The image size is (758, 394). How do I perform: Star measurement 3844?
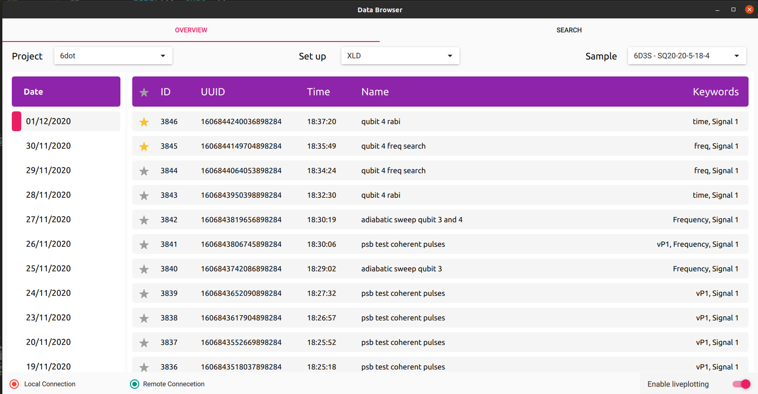(144, 171)
